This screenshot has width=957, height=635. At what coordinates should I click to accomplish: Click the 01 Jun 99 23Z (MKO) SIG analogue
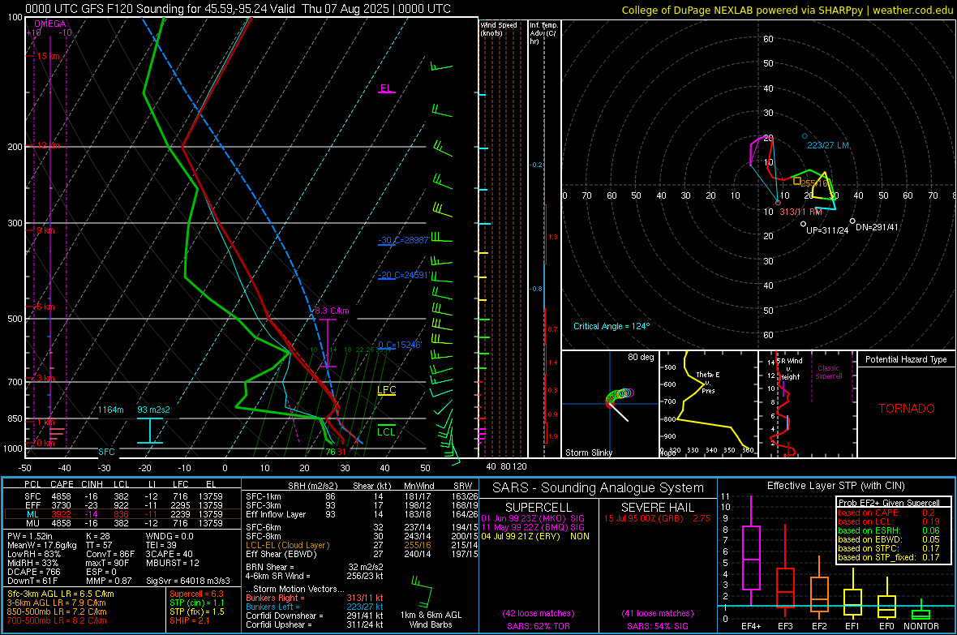click(533, 518)
